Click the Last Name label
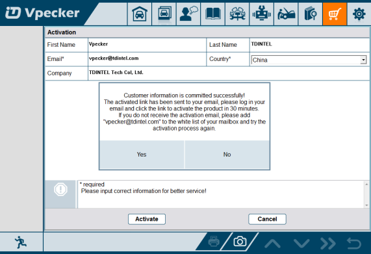 point(223,45)
